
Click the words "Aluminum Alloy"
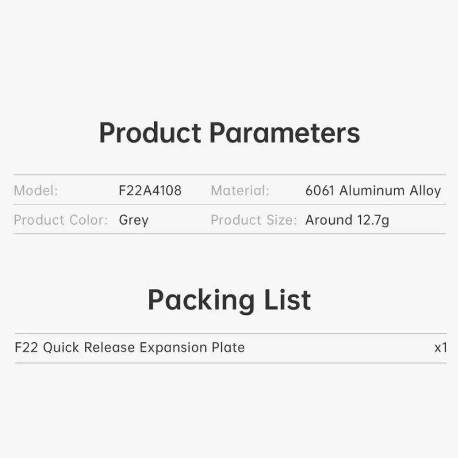pyautogui.click(x=390, y=191)
